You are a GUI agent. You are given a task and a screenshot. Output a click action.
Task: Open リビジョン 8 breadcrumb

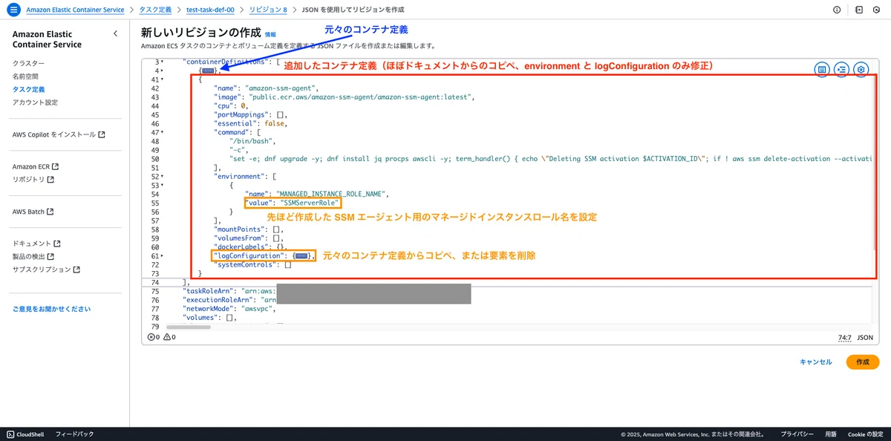268,10
